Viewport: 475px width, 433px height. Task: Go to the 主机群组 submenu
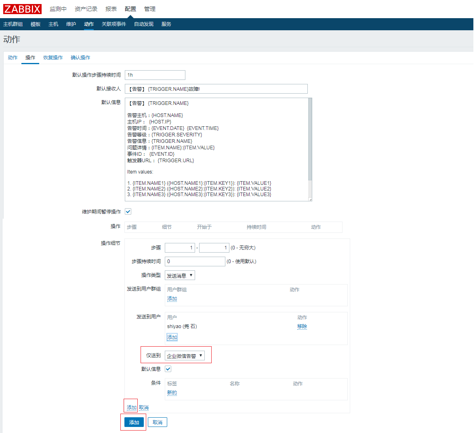(x=13, y=24)
